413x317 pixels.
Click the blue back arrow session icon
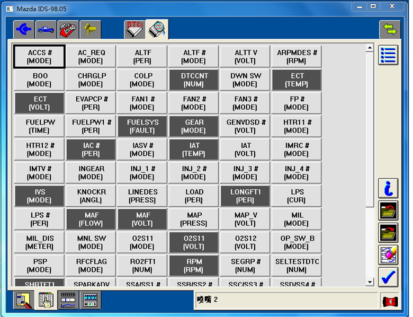pos(24,29)
